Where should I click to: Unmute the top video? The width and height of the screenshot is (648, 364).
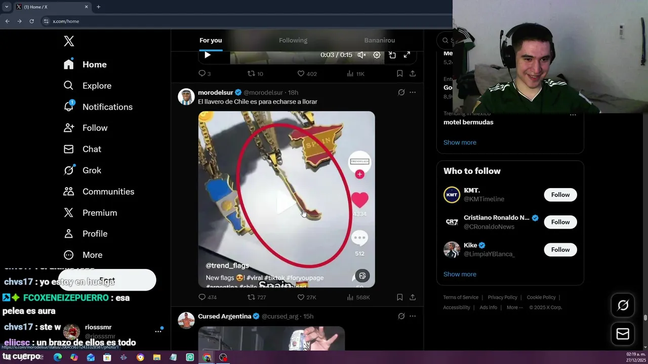click(x=361, y=55)
